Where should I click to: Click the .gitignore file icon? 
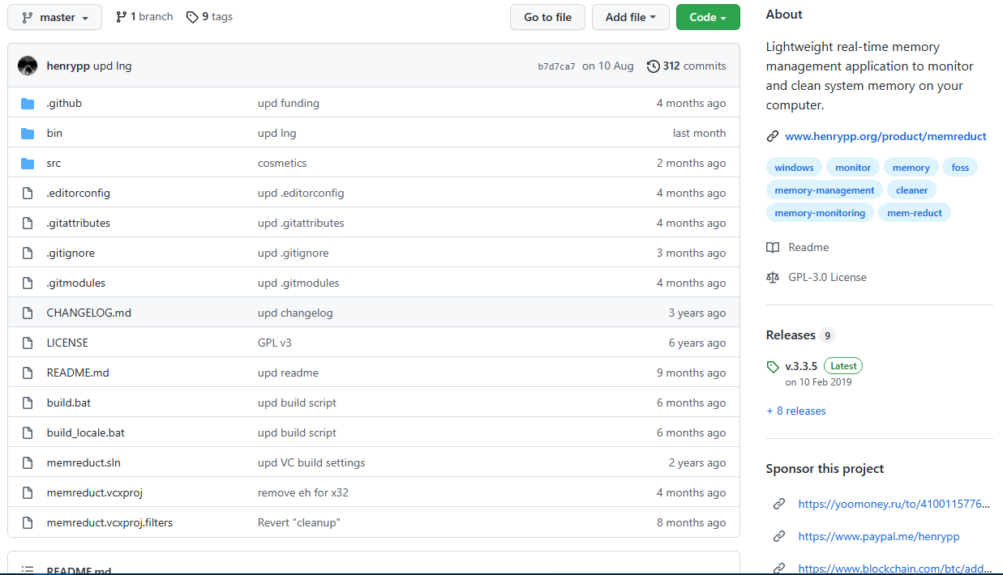coord(28,253)
